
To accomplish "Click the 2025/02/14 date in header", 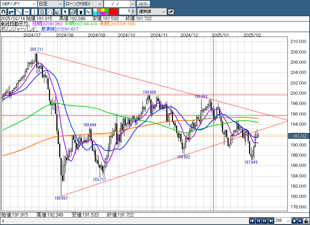I will pyautogui.click(x=13, y=19).
